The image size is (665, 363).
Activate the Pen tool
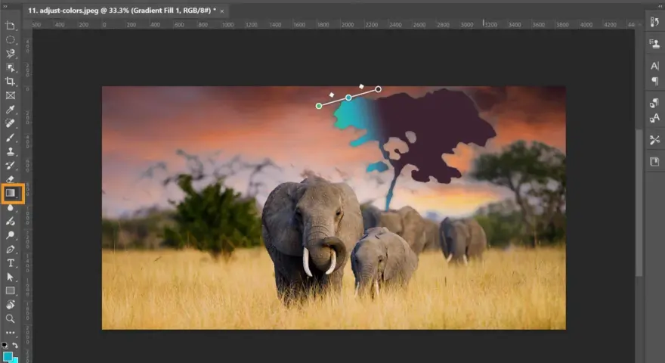[10, 250]
